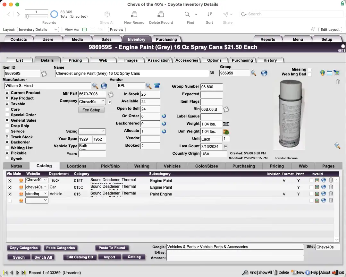Click the Delete Record toolbar icon

[x=161, y=14]
